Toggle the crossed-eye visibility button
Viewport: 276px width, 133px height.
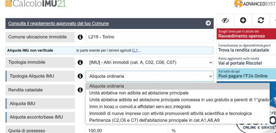pyautogui.click(x=225, y=20)
